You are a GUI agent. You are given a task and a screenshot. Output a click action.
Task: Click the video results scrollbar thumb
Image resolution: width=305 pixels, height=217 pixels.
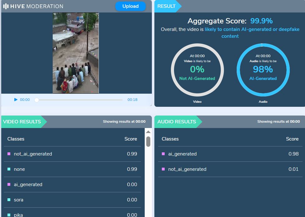148,141
